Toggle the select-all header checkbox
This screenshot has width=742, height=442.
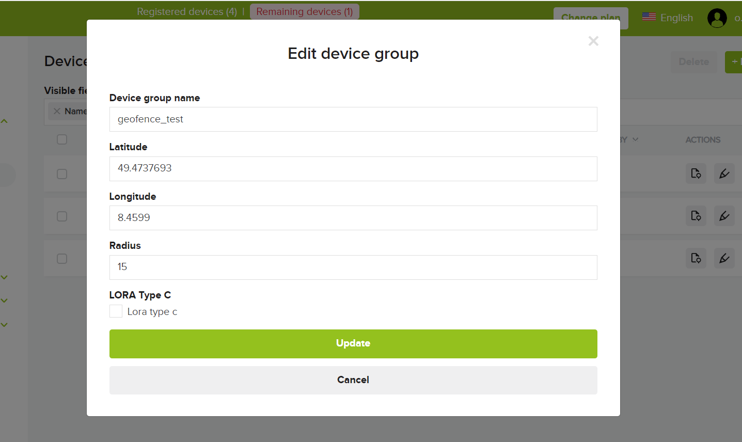pos(62,139)
